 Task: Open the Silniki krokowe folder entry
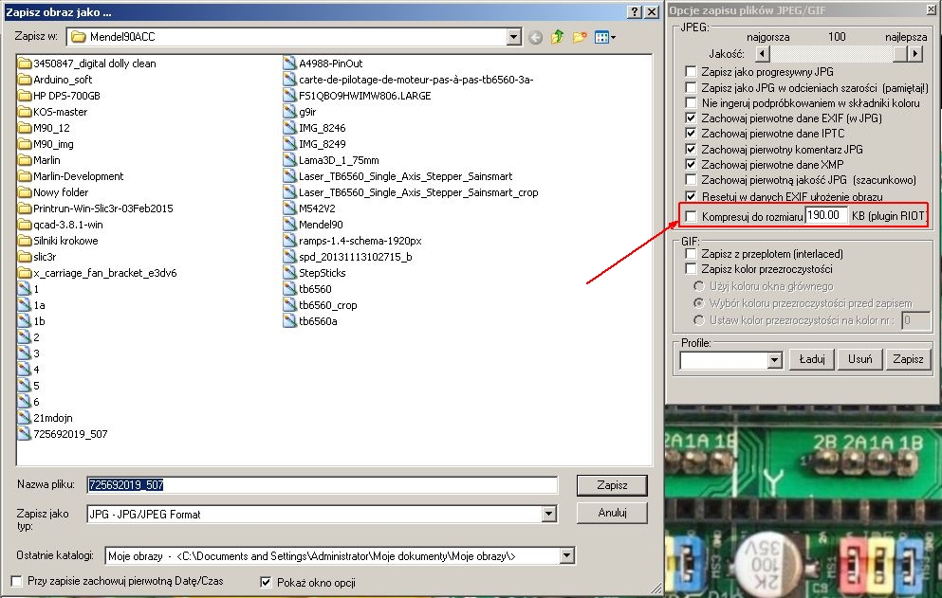tap(58, 241)
